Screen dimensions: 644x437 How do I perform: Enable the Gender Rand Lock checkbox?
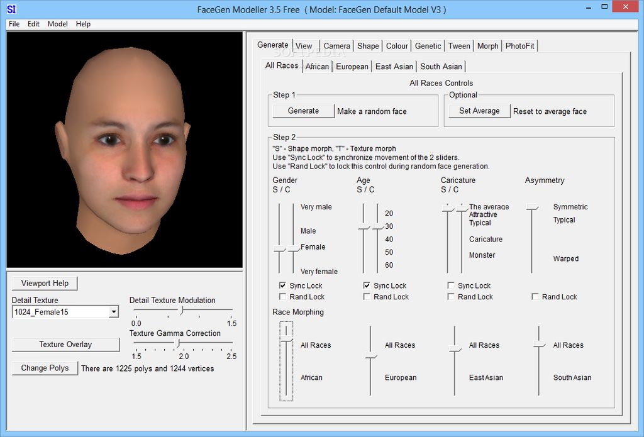[x=282, y=297]
